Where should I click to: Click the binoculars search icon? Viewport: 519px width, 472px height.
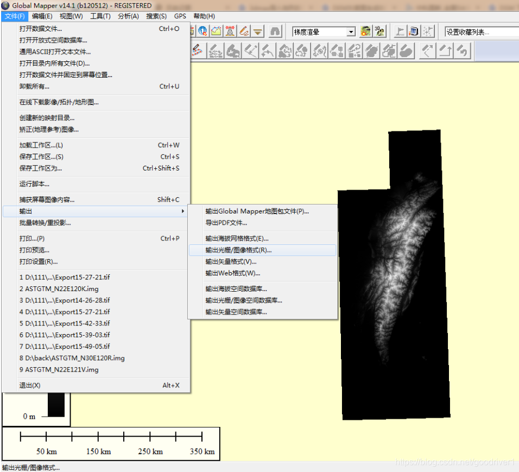(x=275, y=32)
